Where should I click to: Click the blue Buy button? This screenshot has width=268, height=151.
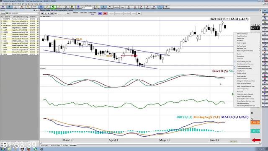[x=100, y=13]
